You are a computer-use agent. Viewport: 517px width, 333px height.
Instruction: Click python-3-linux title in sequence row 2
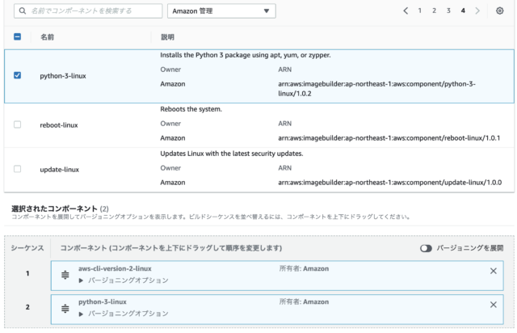pyautogui.click(x=103, y=302)
